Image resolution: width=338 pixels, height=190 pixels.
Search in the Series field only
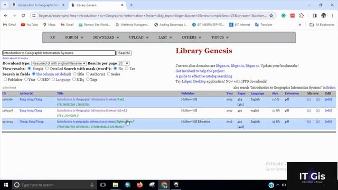click(x=109, y=74)
